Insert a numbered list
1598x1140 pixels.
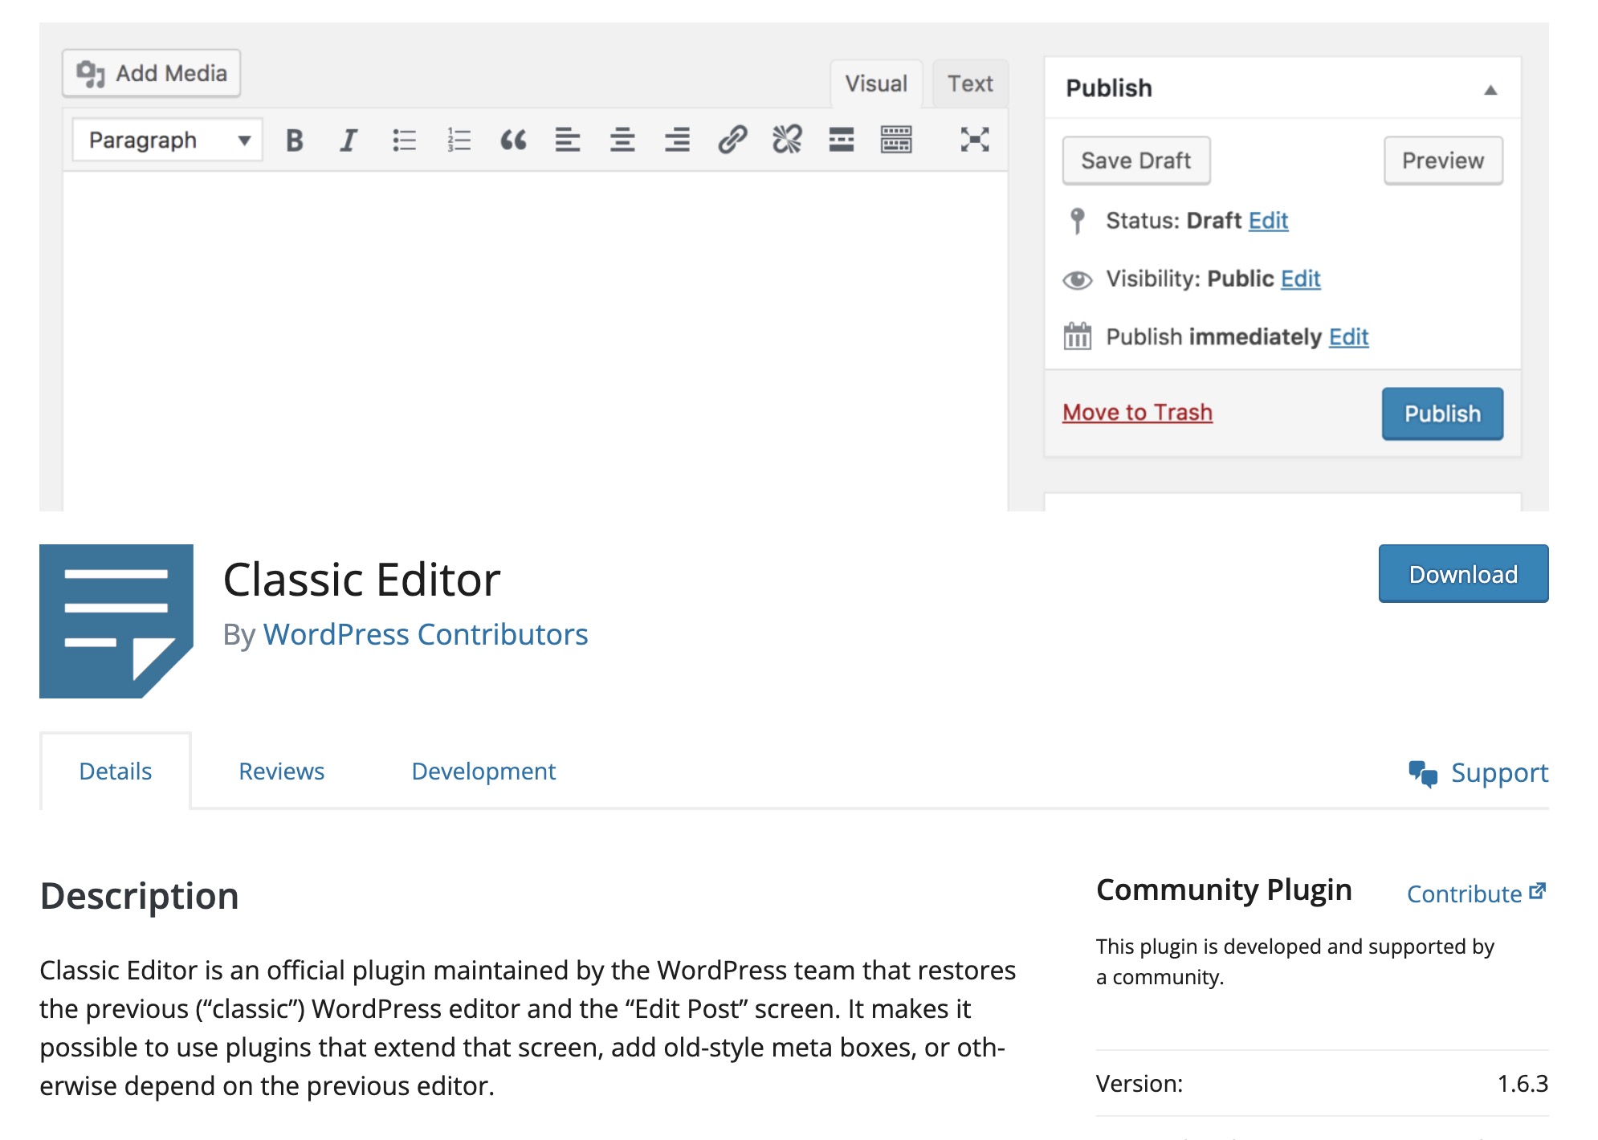click(x=459, y=140)
